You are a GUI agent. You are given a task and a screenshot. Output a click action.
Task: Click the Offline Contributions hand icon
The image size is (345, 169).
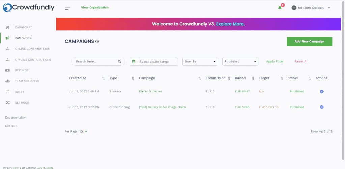(x=7, y=60)
